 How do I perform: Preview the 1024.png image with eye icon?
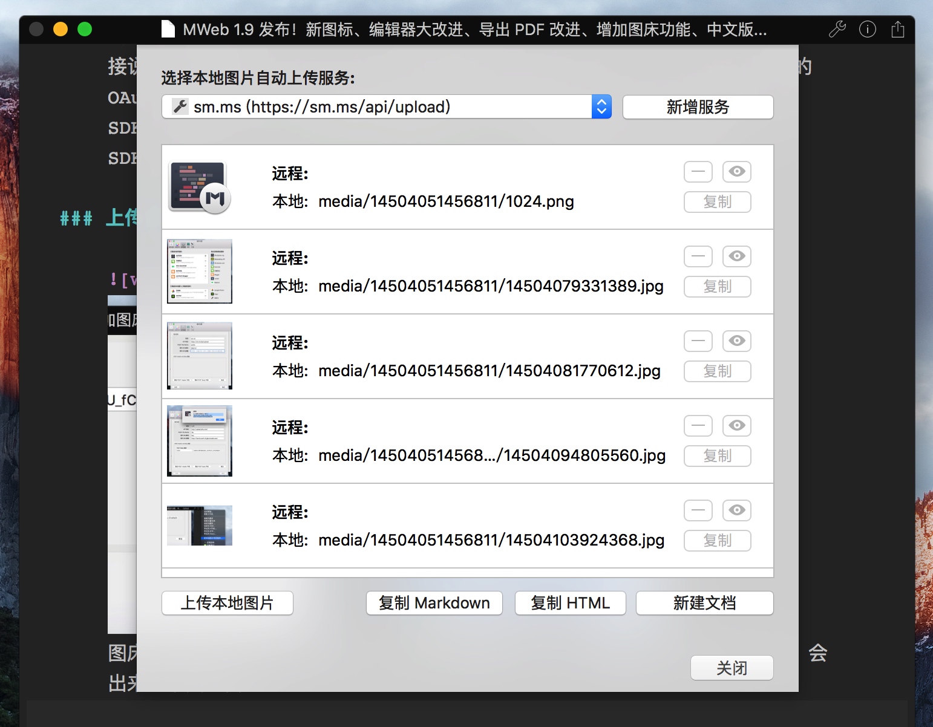tap(736, 172)
